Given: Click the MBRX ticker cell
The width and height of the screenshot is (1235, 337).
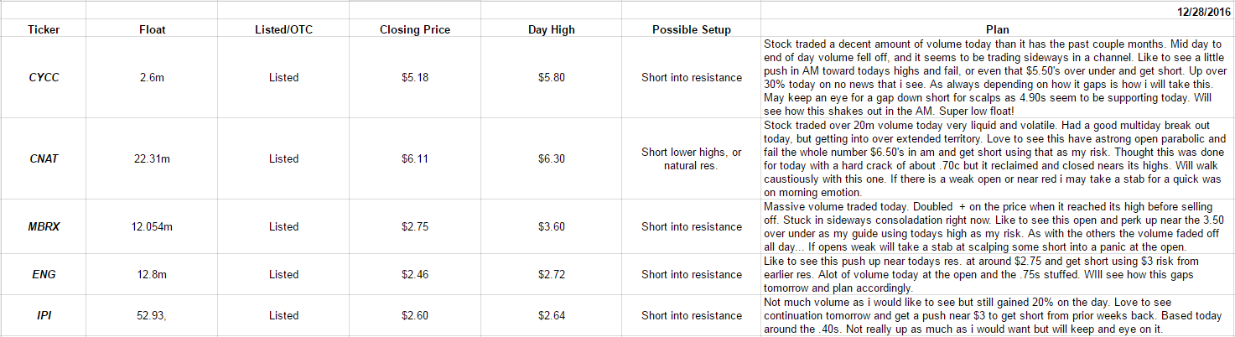Looking at the screenshot, I should coord(44,226).
